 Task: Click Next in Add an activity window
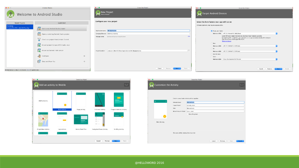116,141
